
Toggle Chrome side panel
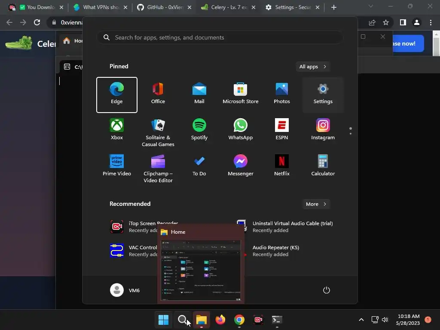pyautogui.click(x=403, y=22)
